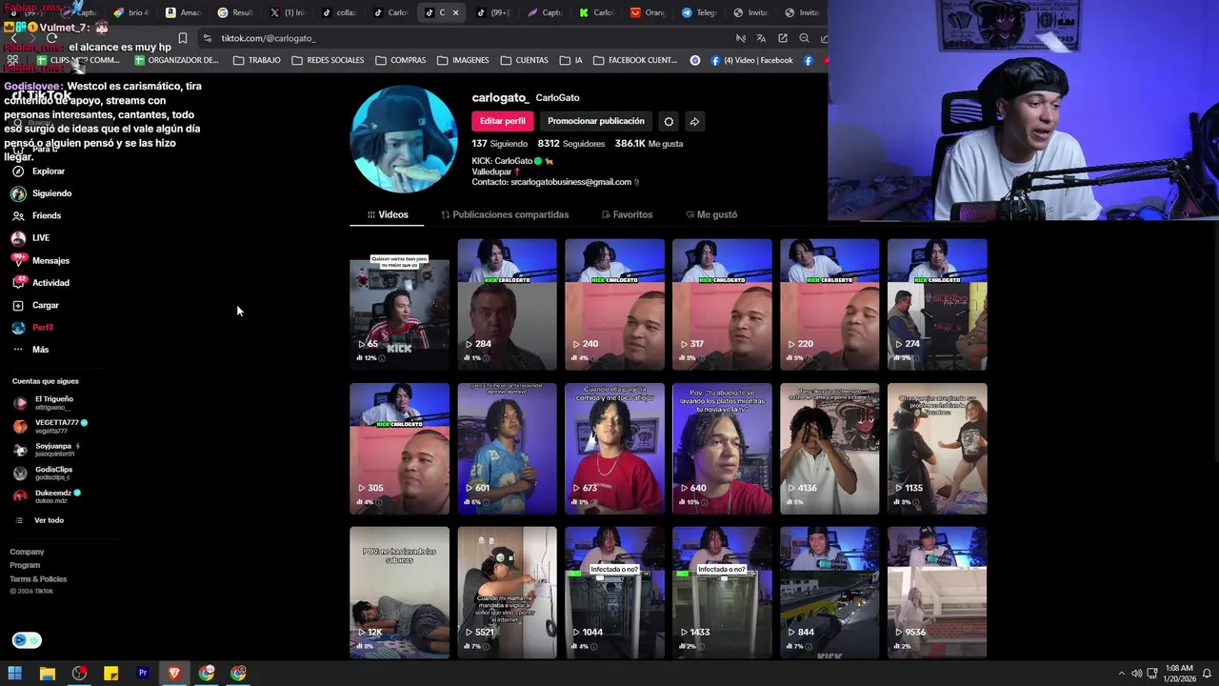Click the profile settings gear icon
Screen dimensions: 1219x686
pos(669,122)
